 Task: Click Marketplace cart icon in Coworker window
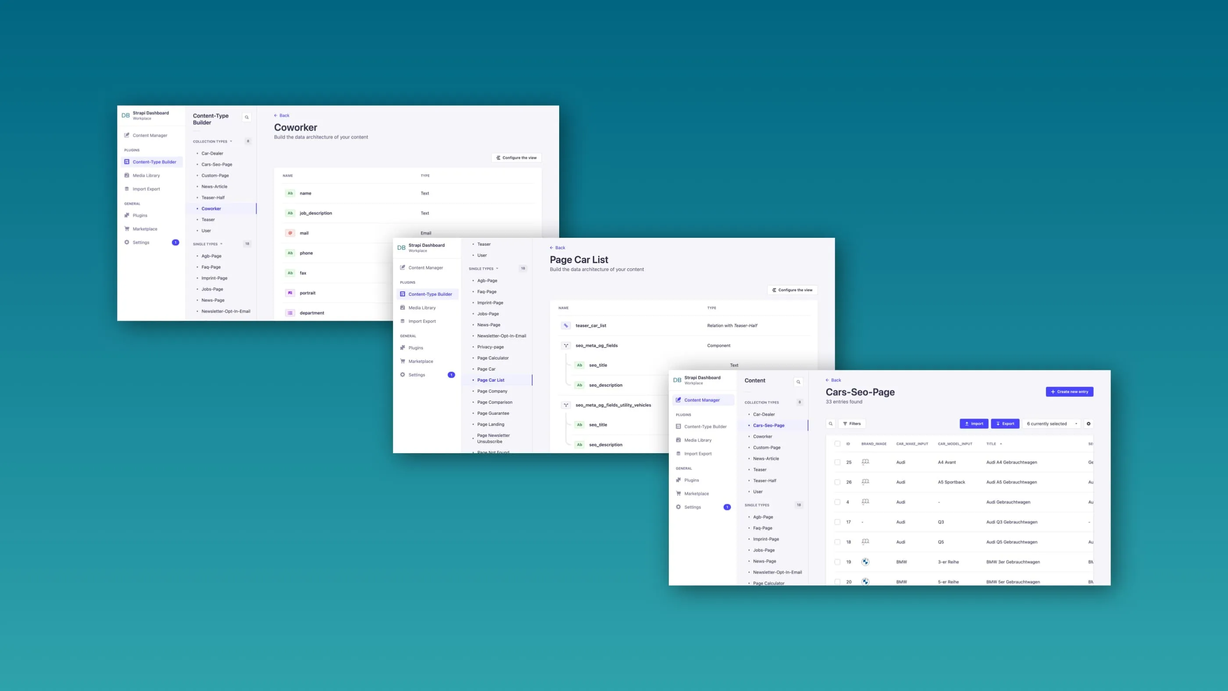[127, 229]
